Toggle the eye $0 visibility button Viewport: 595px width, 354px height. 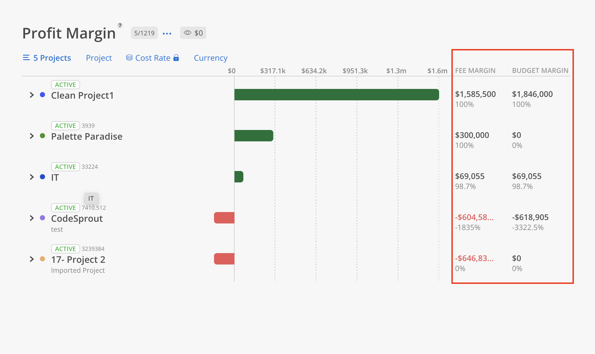pos(193,33)
